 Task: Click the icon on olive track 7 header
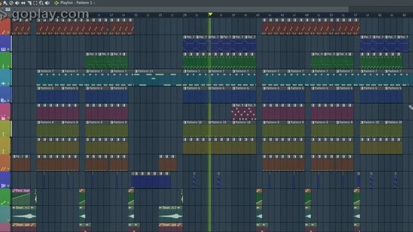3,135
